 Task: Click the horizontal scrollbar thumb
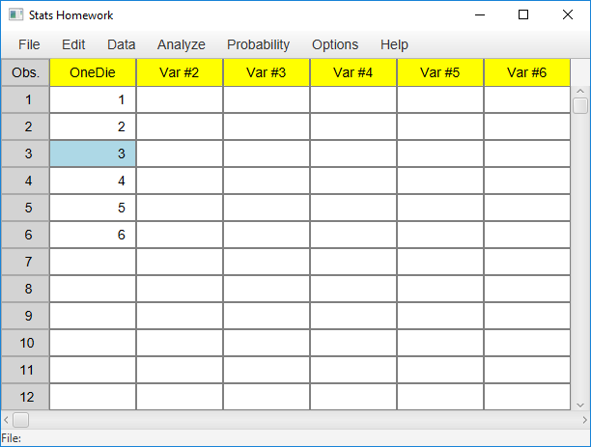pos(20,420)
